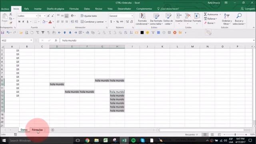Screen dimensions: 256x144
Task: Toggle align text left
Action: click(x=58, y=22)
